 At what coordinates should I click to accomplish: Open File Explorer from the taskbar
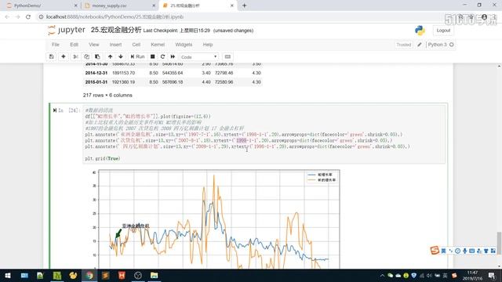[154, 275]
